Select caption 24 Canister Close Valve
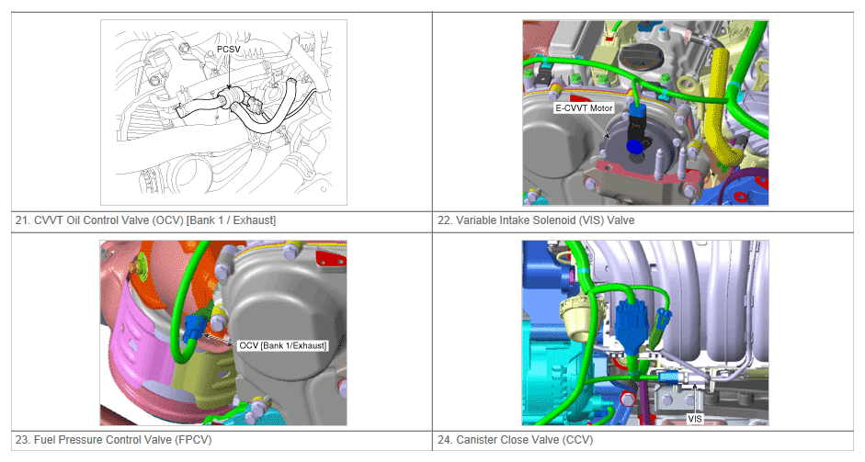The height and width of the screenshot is (462, 865). click(x=518, y=440)
